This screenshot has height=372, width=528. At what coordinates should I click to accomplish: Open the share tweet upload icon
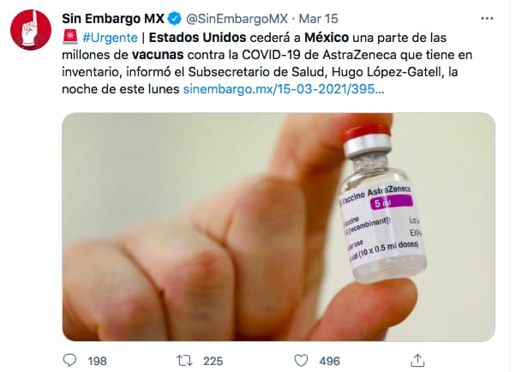(417, 361)
